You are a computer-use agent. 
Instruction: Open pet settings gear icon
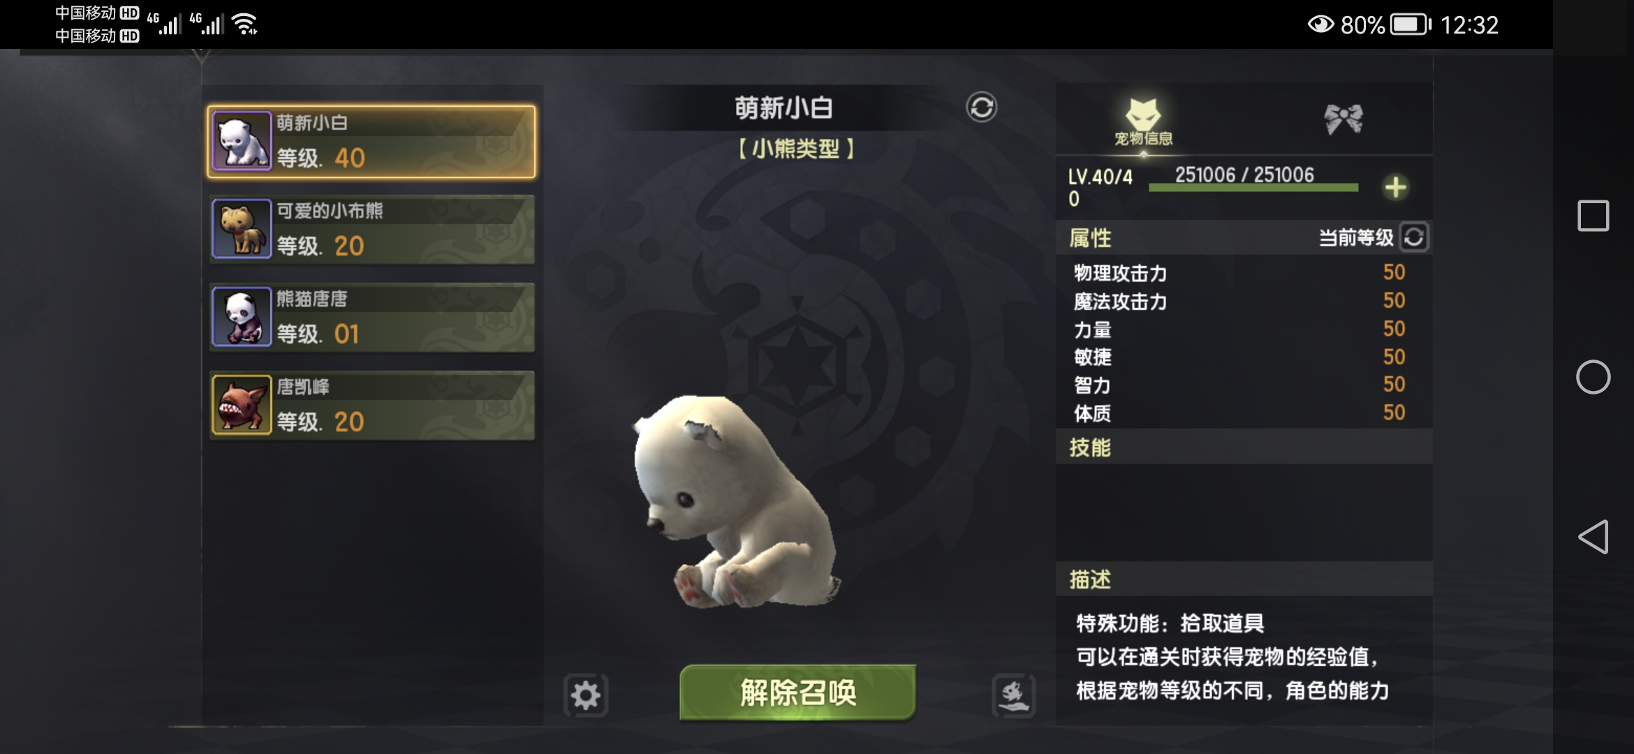586,695
